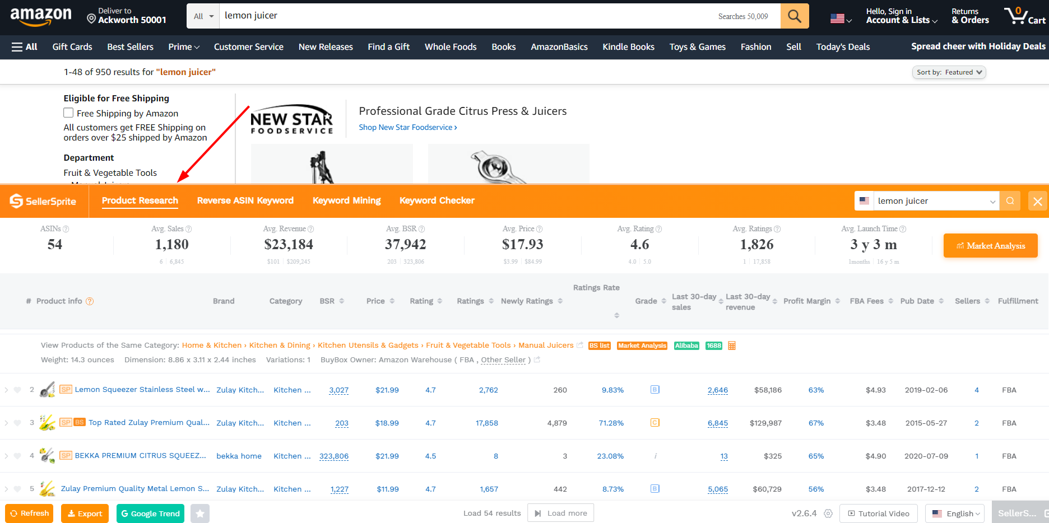The height and width of the screenshot is (523, 1049).
Task: Click the orange Market Analysis badge
Action: [x=642, y=345]
